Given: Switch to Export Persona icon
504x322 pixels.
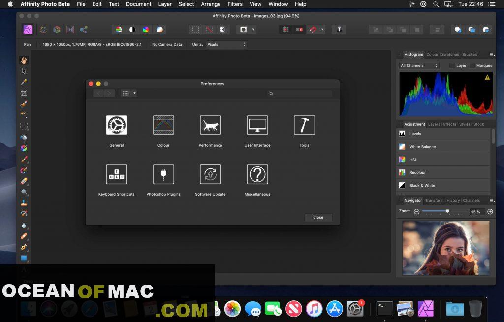Looking at the screenshot, I should point(84,30).
